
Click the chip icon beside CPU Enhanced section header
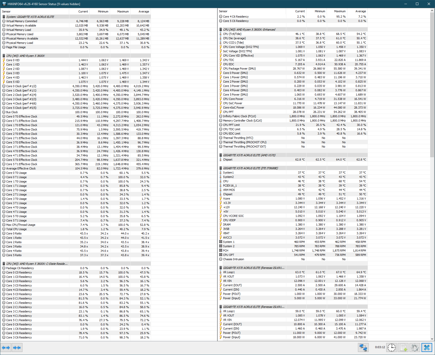[221, 30]
